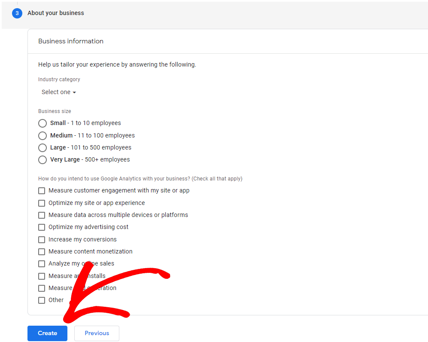Open the Industry category dropdown
This screenshot has height=342, width=428.
click(58, 92)
